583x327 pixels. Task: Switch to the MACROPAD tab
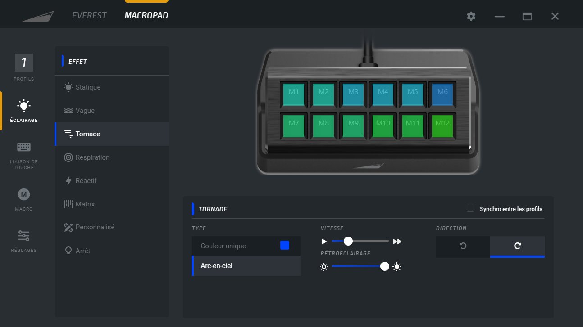[x=146, y=16]
